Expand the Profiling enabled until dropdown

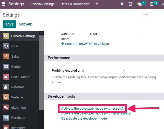[106, 71]
